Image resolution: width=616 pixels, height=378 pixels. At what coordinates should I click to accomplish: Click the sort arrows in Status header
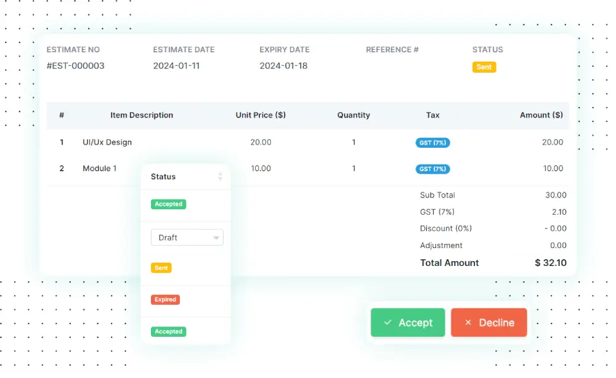(x=220, y=177)
